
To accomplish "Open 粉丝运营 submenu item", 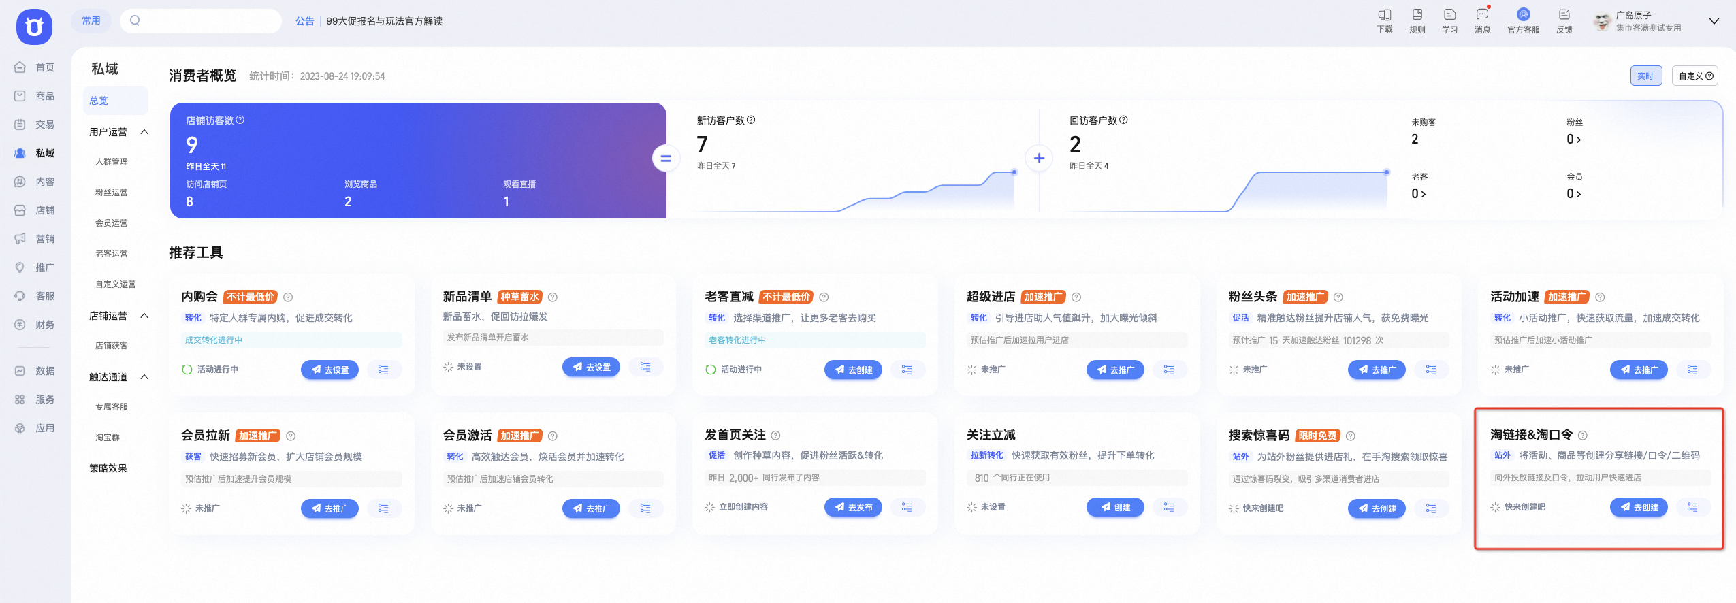I will [x=112, y=193].
